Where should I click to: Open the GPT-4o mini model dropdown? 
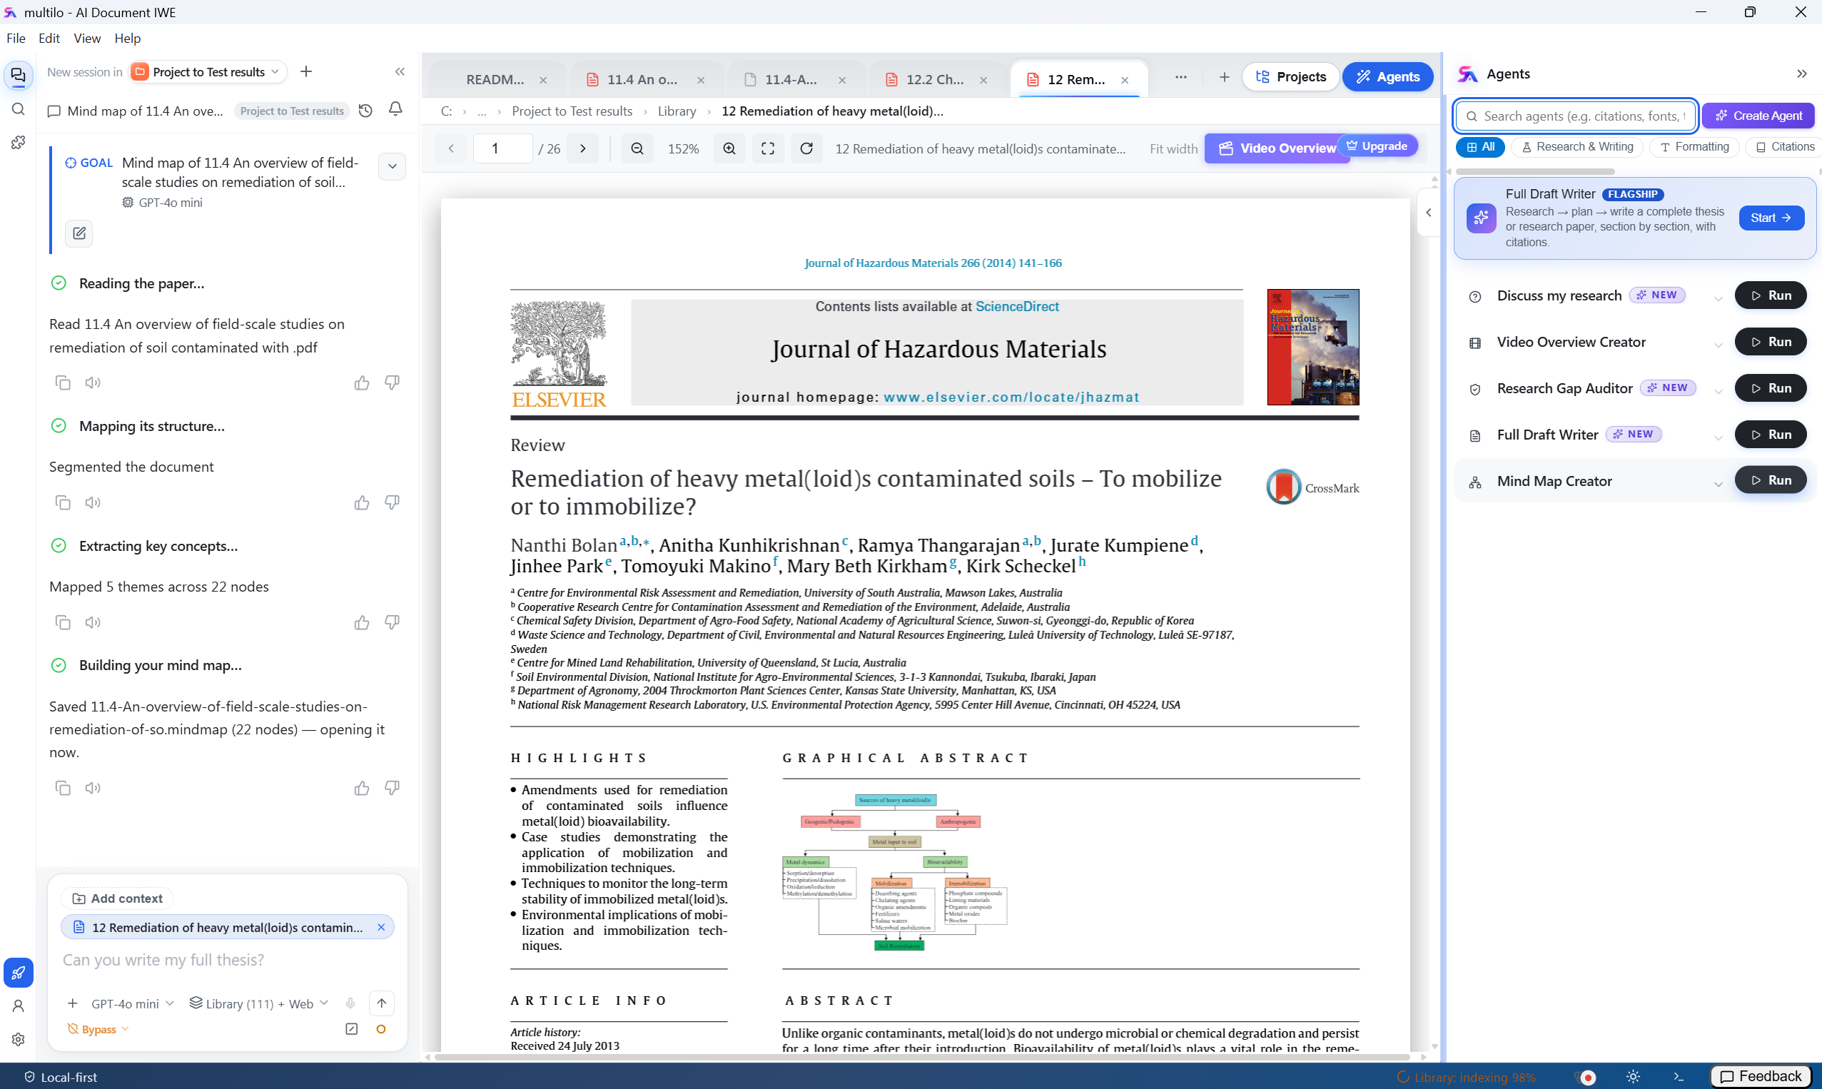pos(132,1004)
